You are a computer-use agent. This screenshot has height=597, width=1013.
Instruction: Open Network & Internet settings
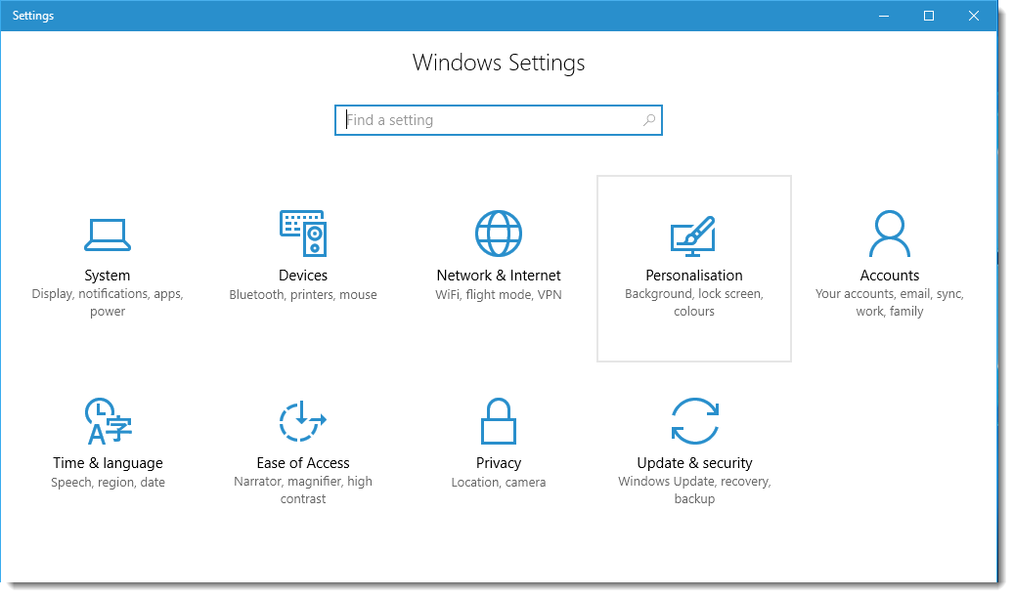[499, 254]
